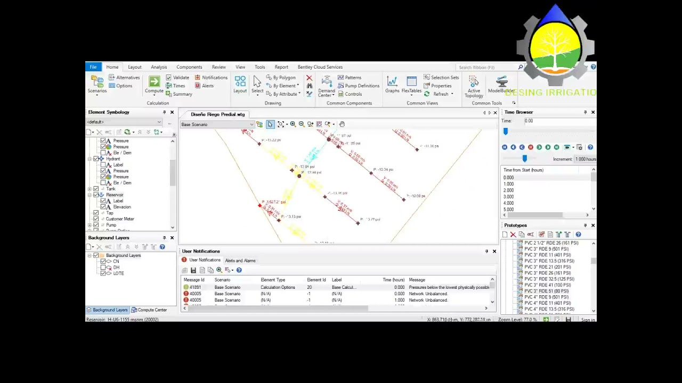Click the zoom-to icon in User Notifications toolbar
The image size is (682, 383).
point(219,270)
